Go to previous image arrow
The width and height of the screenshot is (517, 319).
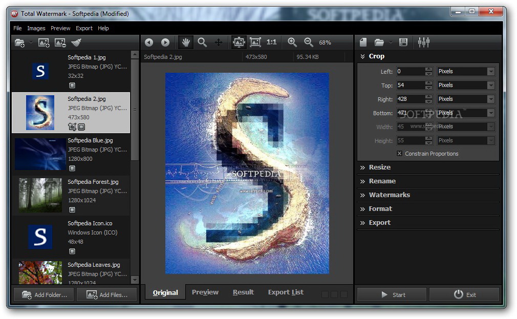click(149, 42)
